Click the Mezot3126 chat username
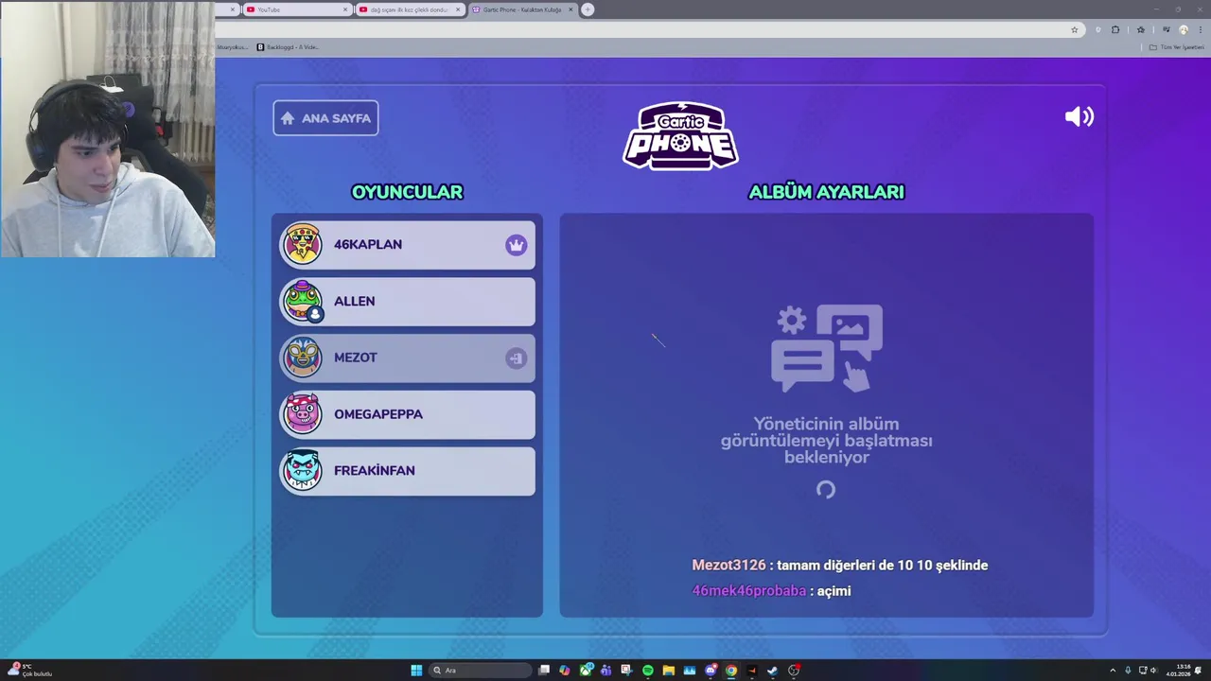This screenshot has width=1211, height=681. point(728,565)
